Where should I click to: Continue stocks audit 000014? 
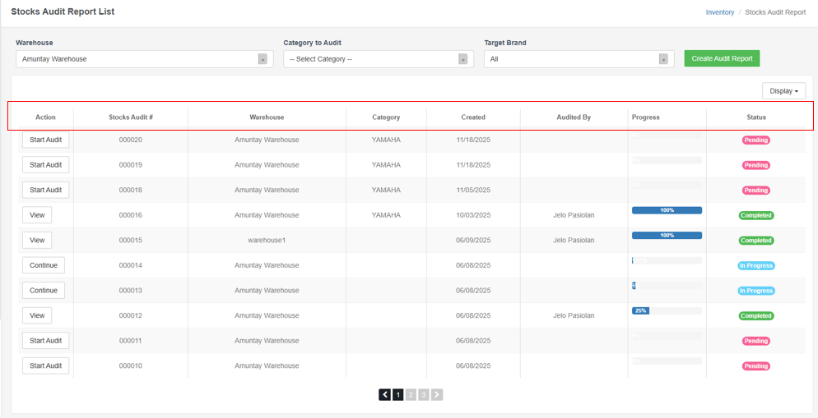pyautogui.click(x=44, y=265)
